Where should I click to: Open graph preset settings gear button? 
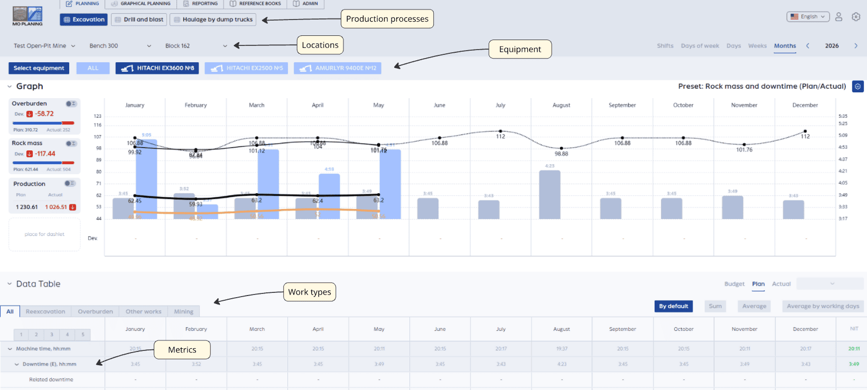858,86
